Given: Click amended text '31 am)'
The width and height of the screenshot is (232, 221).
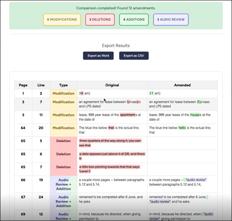Looking at the screenshot, I should click(155, 93).
